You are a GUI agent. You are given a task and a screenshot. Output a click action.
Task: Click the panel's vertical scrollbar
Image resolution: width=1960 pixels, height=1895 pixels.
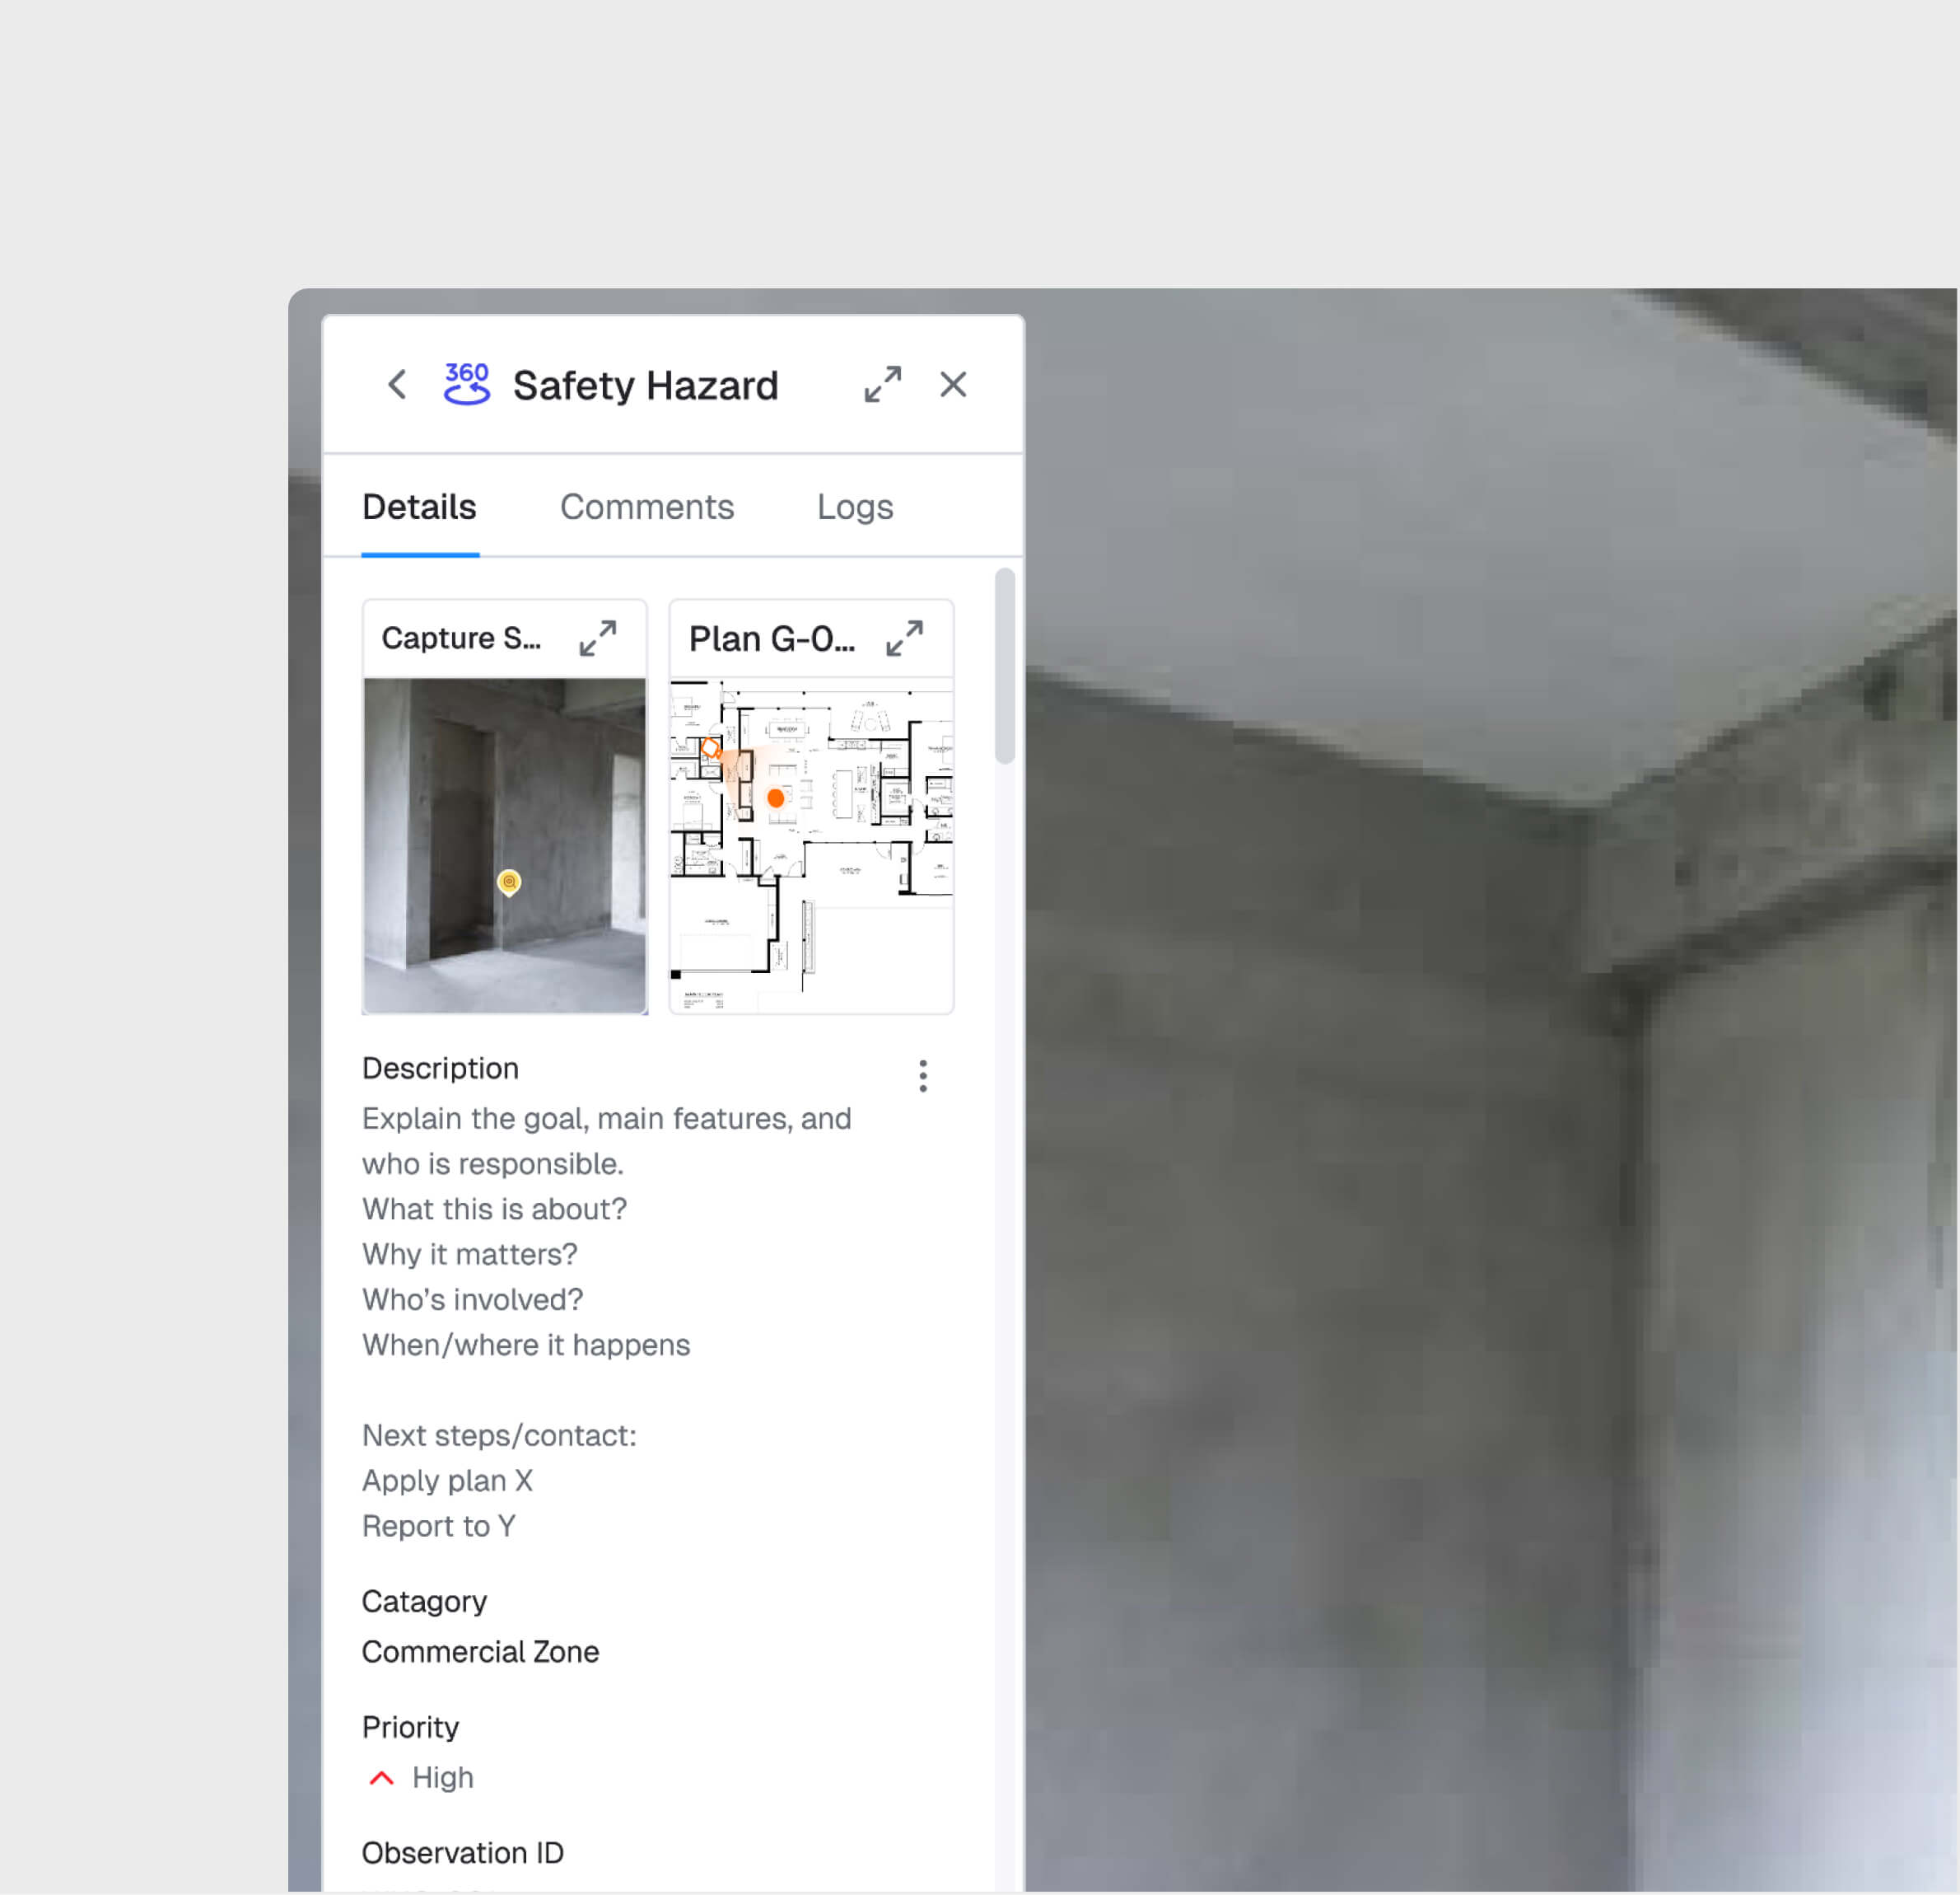coord(1005,667)
